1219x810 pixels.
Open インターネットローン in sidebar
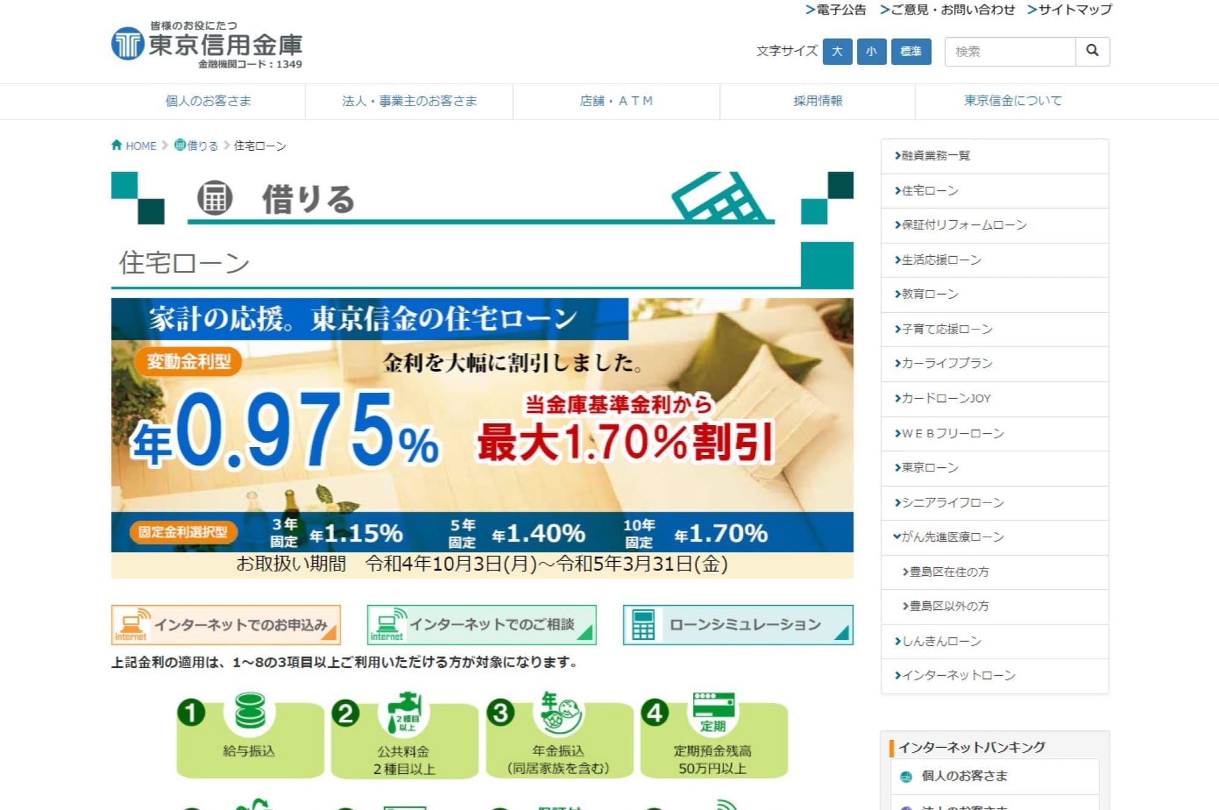[995, 676]
